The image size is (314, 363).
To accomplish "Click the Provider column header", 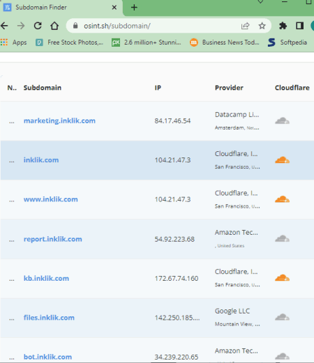I will pos(229,88).
